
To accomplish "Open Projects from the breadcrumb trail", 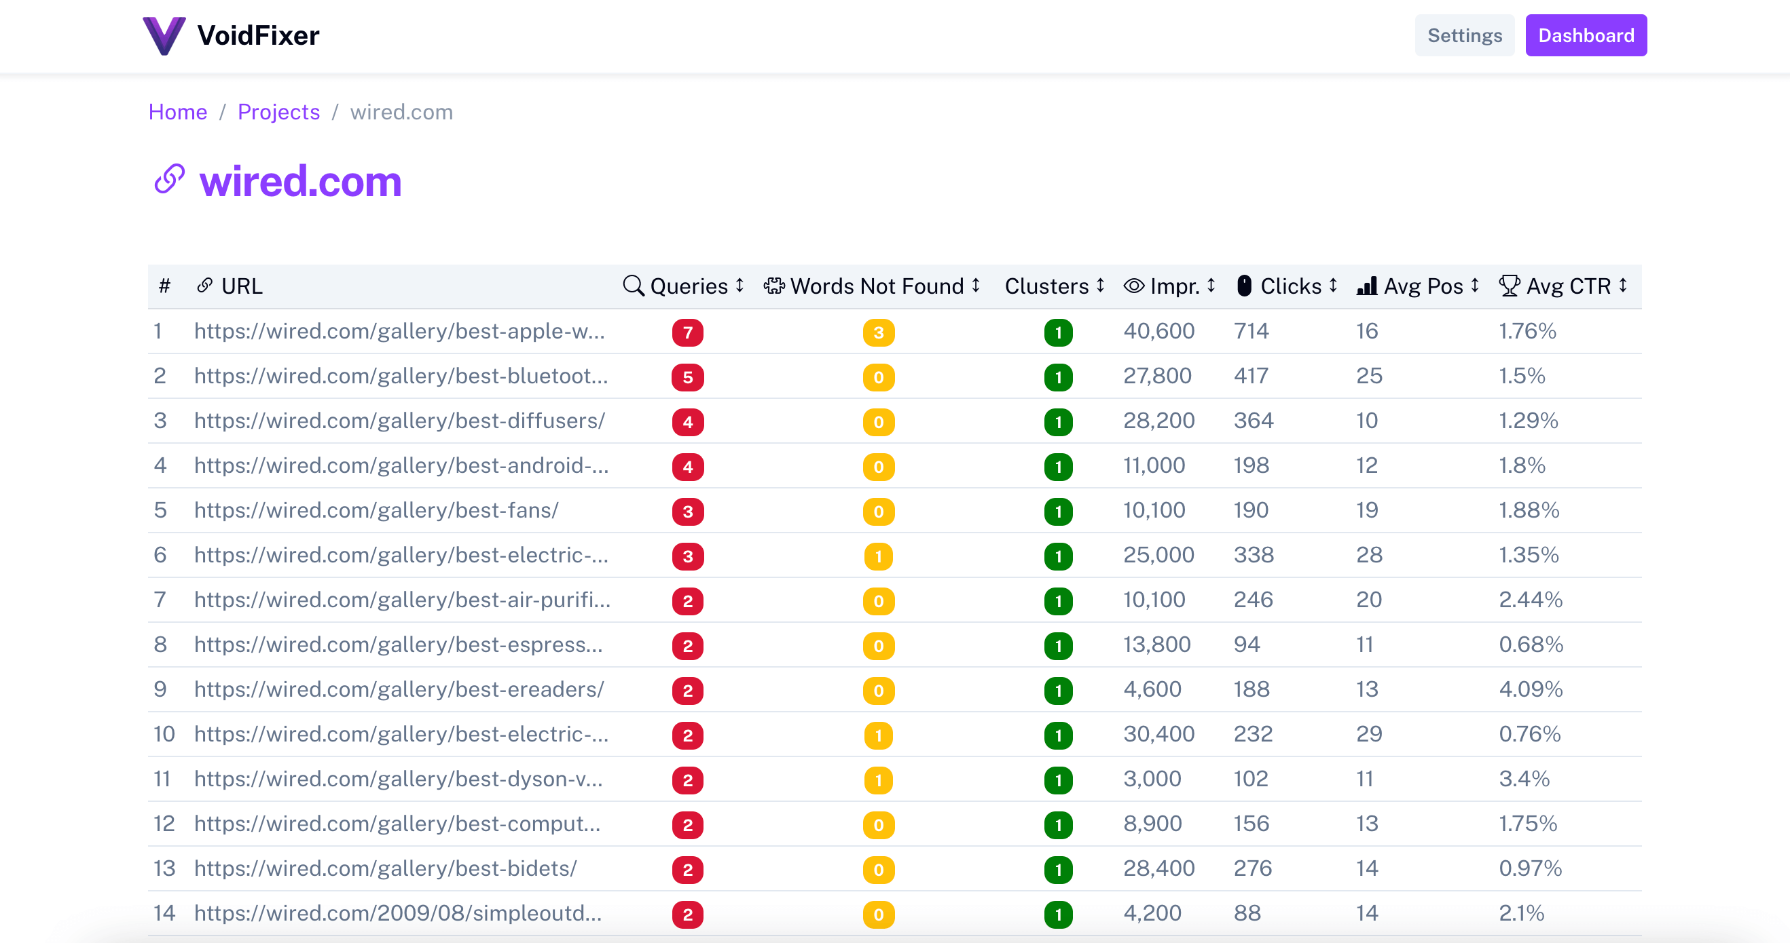I will click(278, 112).
